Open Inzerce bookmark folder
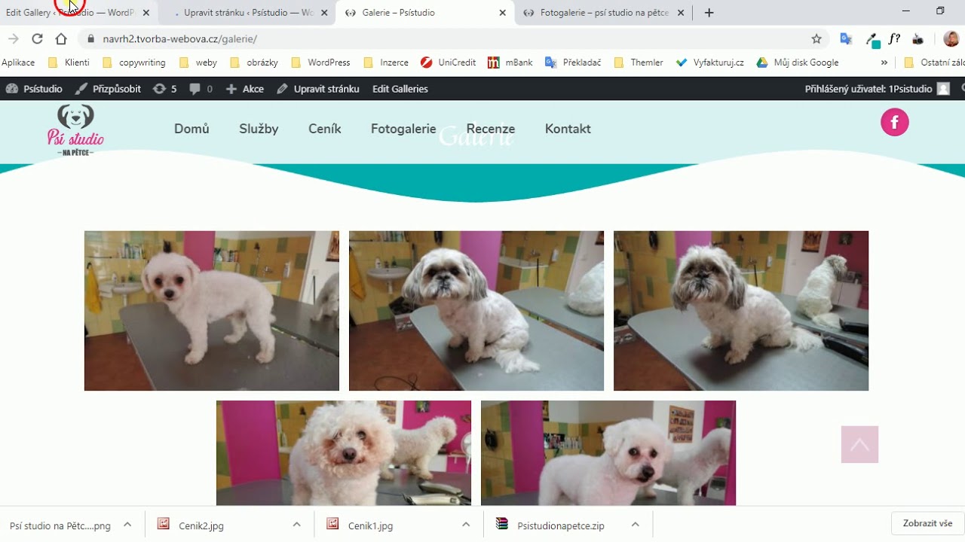The width and height of the screenshot is (965, 542). point(386,62)
